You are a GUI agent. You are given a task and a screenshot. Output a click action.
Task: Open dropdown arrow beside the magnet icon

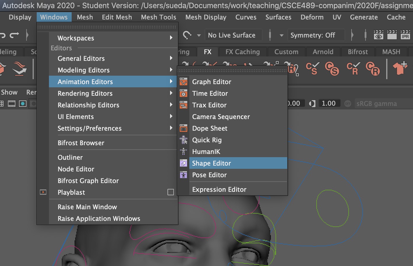(x=199, y=36)
